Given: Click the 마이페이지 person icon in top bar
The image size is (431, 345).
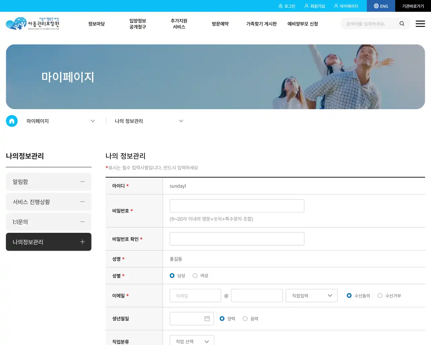Looking at the screenshot, I should (335, 6).
